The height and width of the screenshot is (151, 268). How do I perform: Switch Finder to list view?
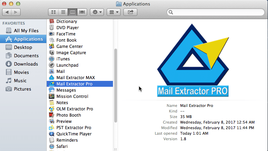click(x=63, y=12)
